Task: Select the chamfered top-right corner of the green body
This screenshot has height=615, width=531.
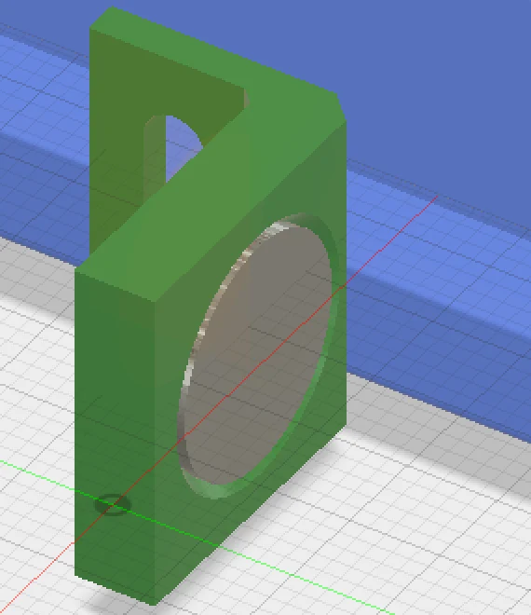Action: pyautogui.click(x=341, y=106)
